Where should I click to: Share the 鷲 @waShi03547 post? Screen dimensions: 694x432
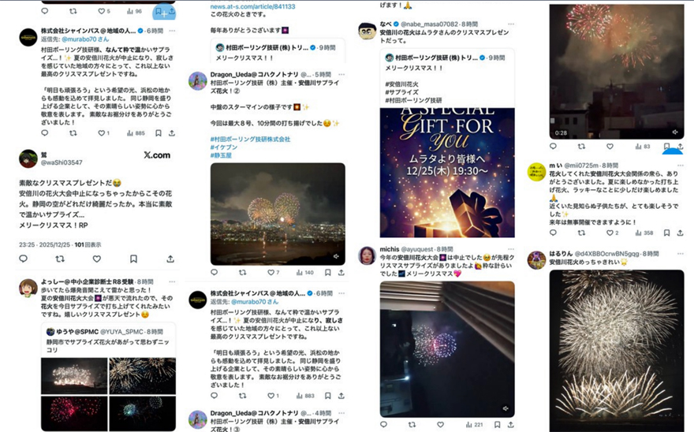(170, 259)
